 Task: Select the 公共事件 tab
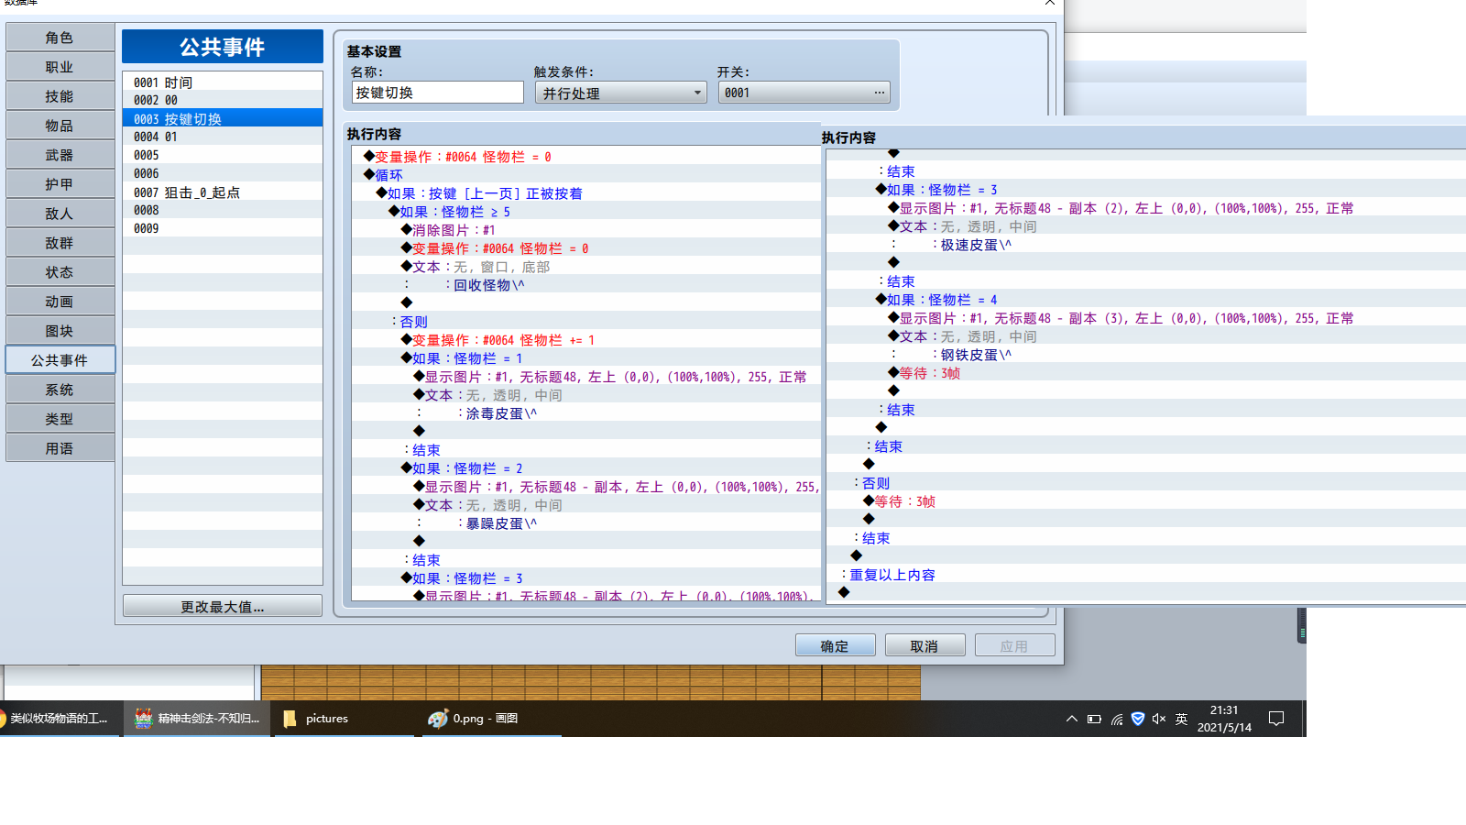click(60, 360)
